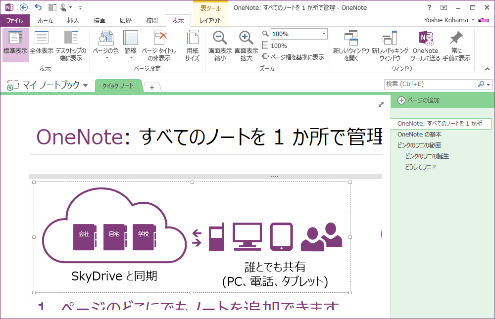Screen dimensions: 495x319
Task: Click ページ幅を基準に表示 fit page width
Action: pos(293,57)
